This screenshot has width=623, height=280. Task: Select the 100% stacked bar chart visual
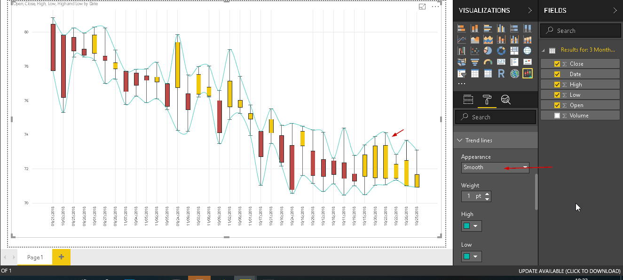[514, 29]
